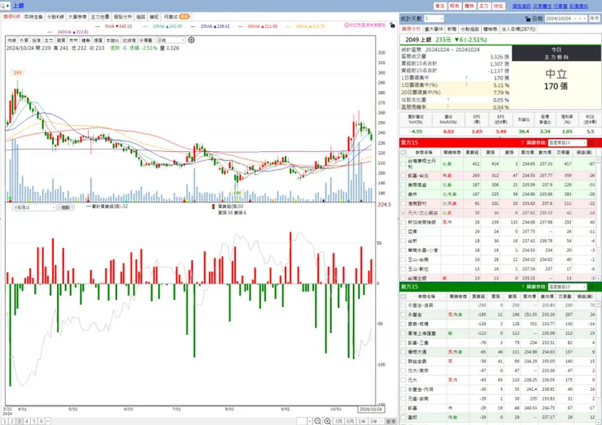Screen dimensions: 602x425
Task: Click first red icon right of 買方15 dropdown
Action: click(x=591, y=143)
